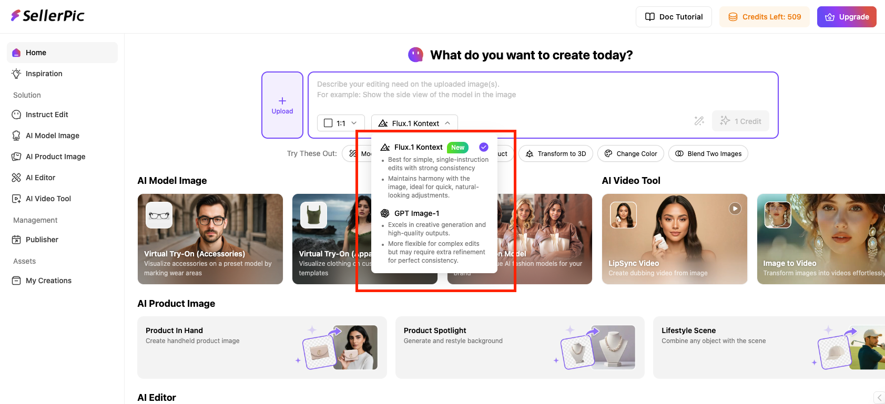Select the GPT Image-1 model option
The height and width of the screenshot is (404, 885).
[416, 213]
